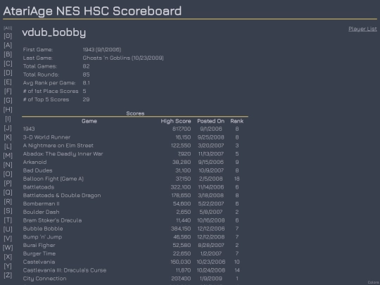Click the Last Game value Ghosts 'n Goblins
The width and height of the screenshot is (380, 285).
[x=123, y=58]
